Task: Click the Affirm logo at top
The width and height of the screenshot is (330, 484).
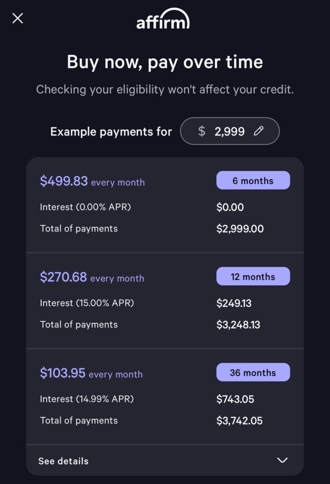Action: coord(163,19)
